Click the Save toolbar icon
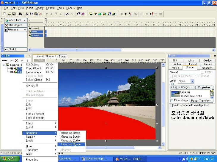This screenshot has width=217, height=162. point(14,14)
